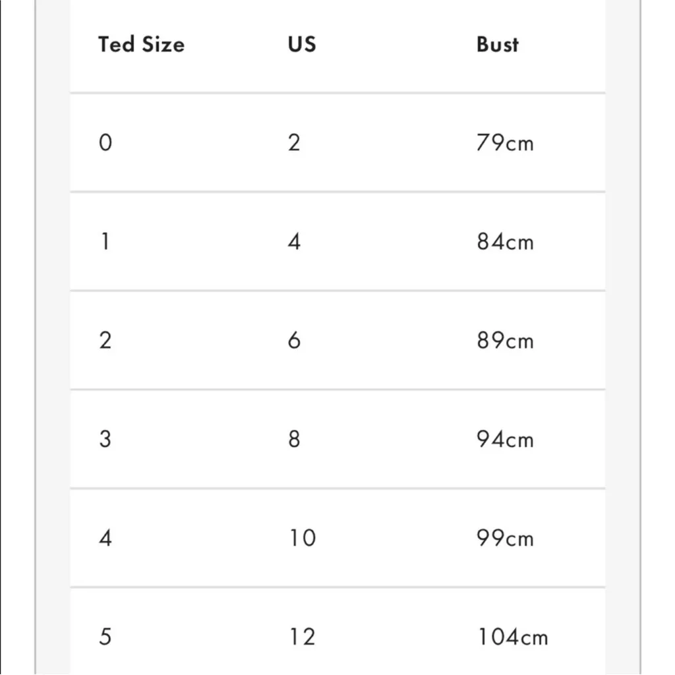
Task: Select the 94cm bust value
Action: 505,440
